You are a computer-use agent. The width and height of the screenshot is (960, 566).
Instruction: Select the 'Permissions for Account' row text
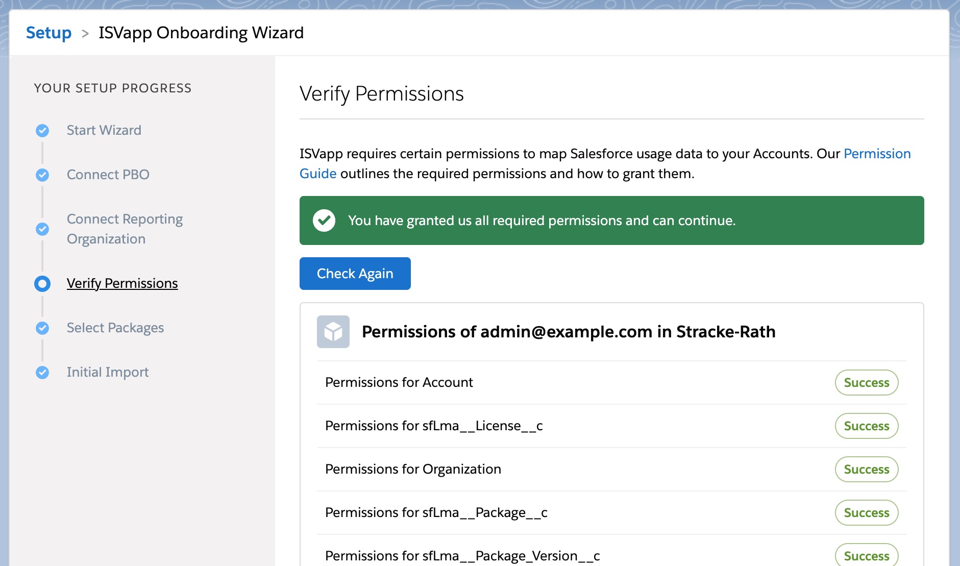click(x=399, y=382)
